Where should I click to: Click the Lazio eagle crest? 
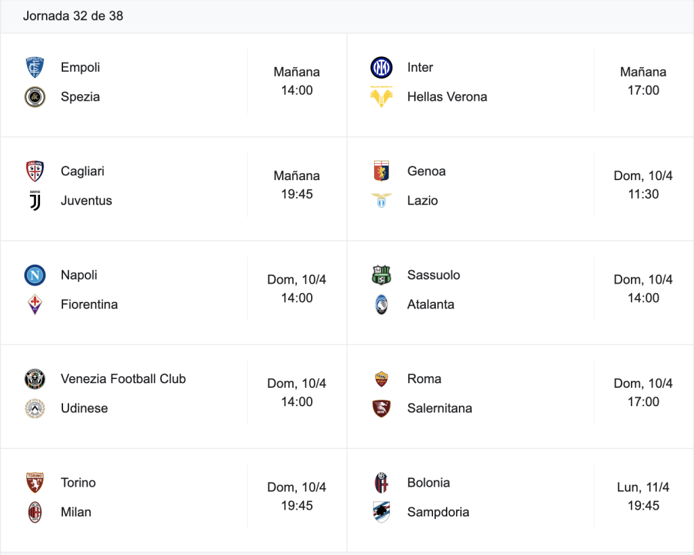[381, 200]
